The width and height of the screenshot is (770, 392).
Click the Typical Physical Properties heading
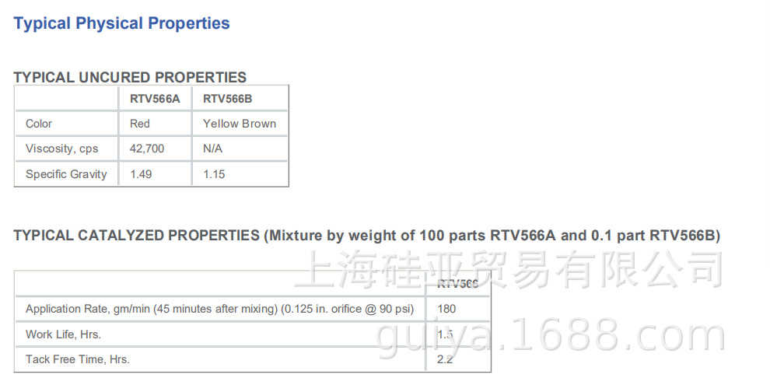(122, 23)
